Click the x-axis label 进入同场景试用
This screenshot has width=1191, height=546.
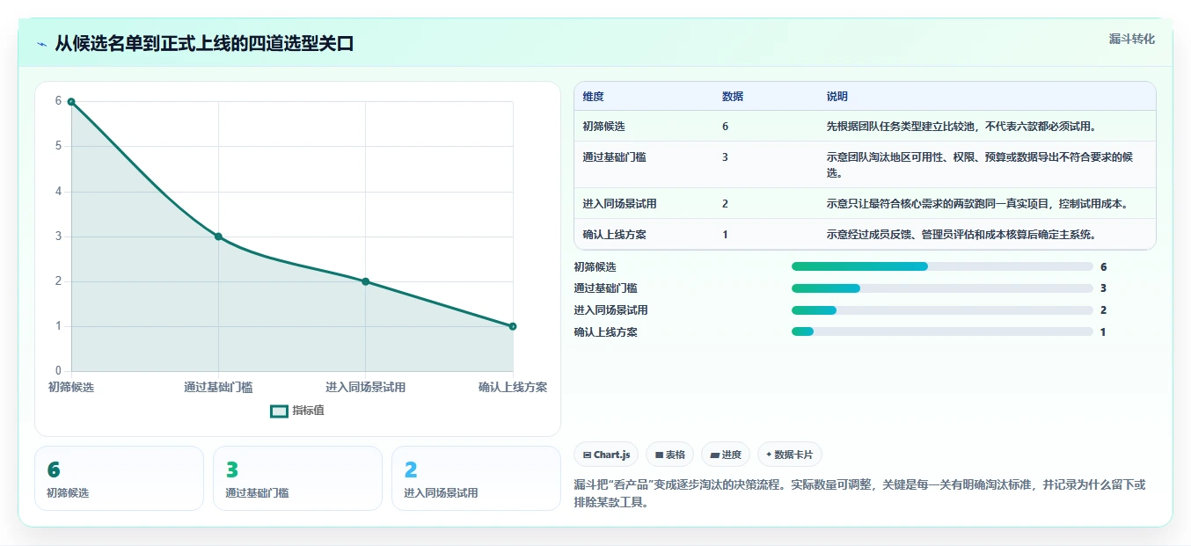[366, 388]
